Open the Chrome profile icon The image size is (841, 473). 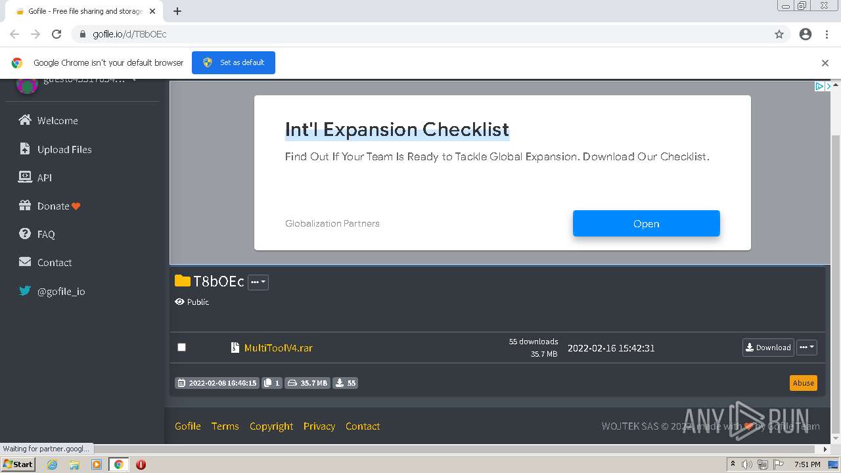tap(806, 34)
